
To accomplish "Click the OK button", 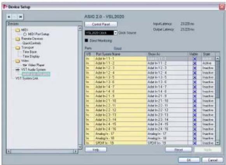I will (x=189, y=160).
